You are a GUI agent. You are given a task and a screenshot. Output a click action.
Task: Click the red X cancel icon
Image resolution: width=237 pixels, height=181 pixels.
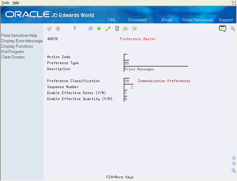58,28
